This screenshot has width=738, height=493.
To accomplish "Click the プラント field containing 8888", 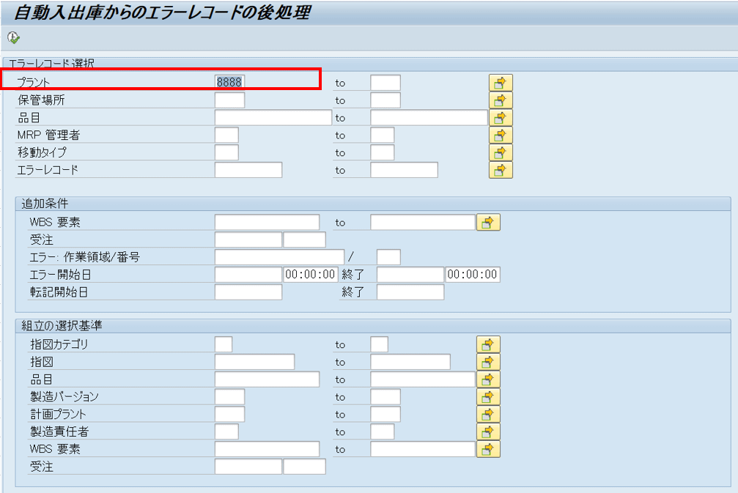I will (229, 82).
